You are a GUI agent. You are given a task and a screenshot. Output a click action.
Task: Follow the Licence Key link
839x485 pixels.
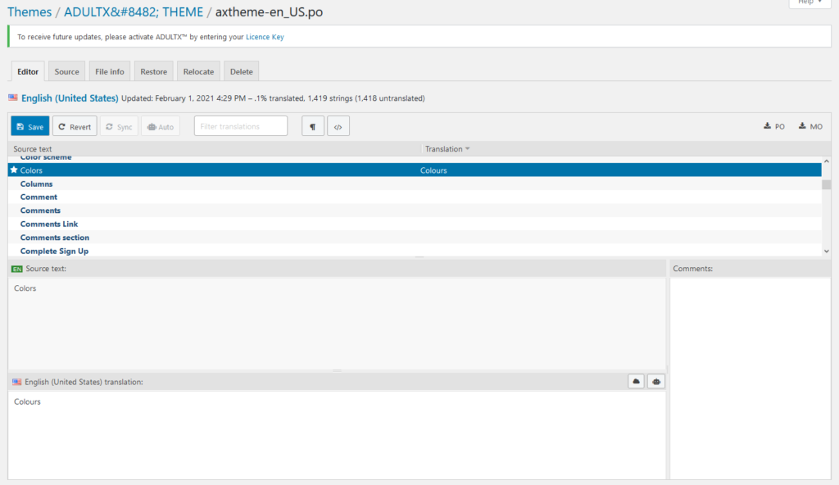[x=265, y=37]
